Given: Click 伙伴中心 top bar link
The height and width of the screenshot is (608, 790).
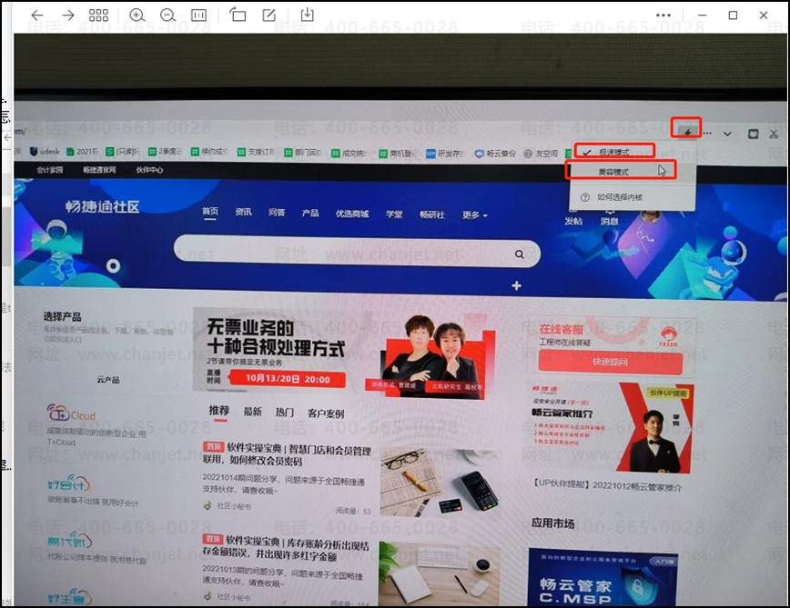Looking at the screenshot, I should tap(149, 169).
